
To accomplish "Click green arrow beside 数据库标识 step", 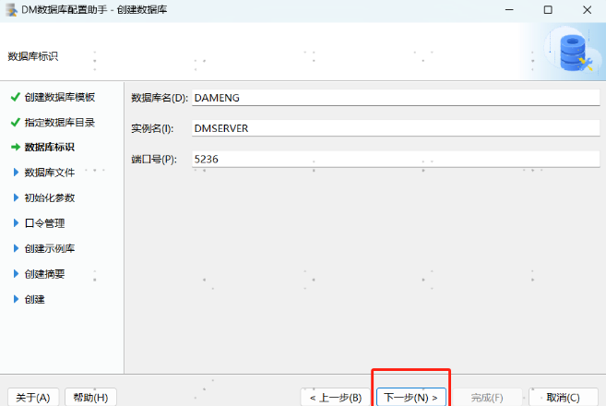I will (16, 148).
